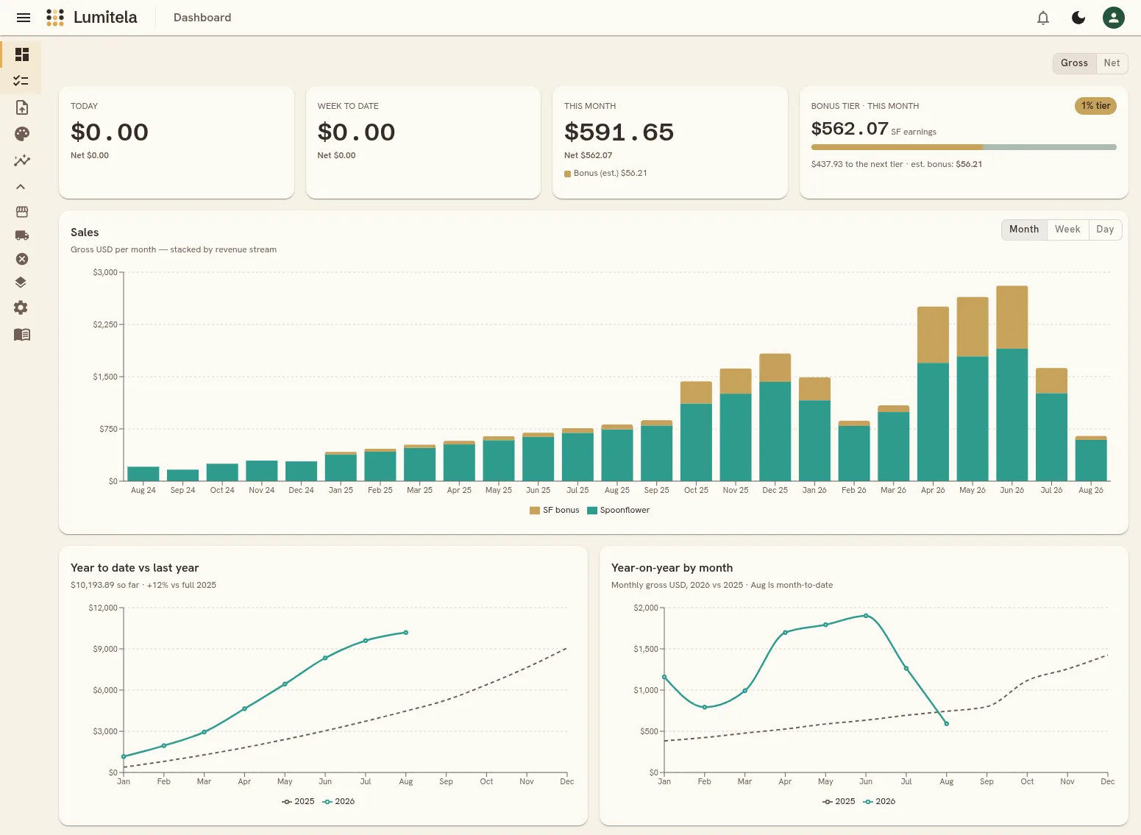1141x835 pixels.
Task: Open the notifications bell
Action: [1043, 18]
